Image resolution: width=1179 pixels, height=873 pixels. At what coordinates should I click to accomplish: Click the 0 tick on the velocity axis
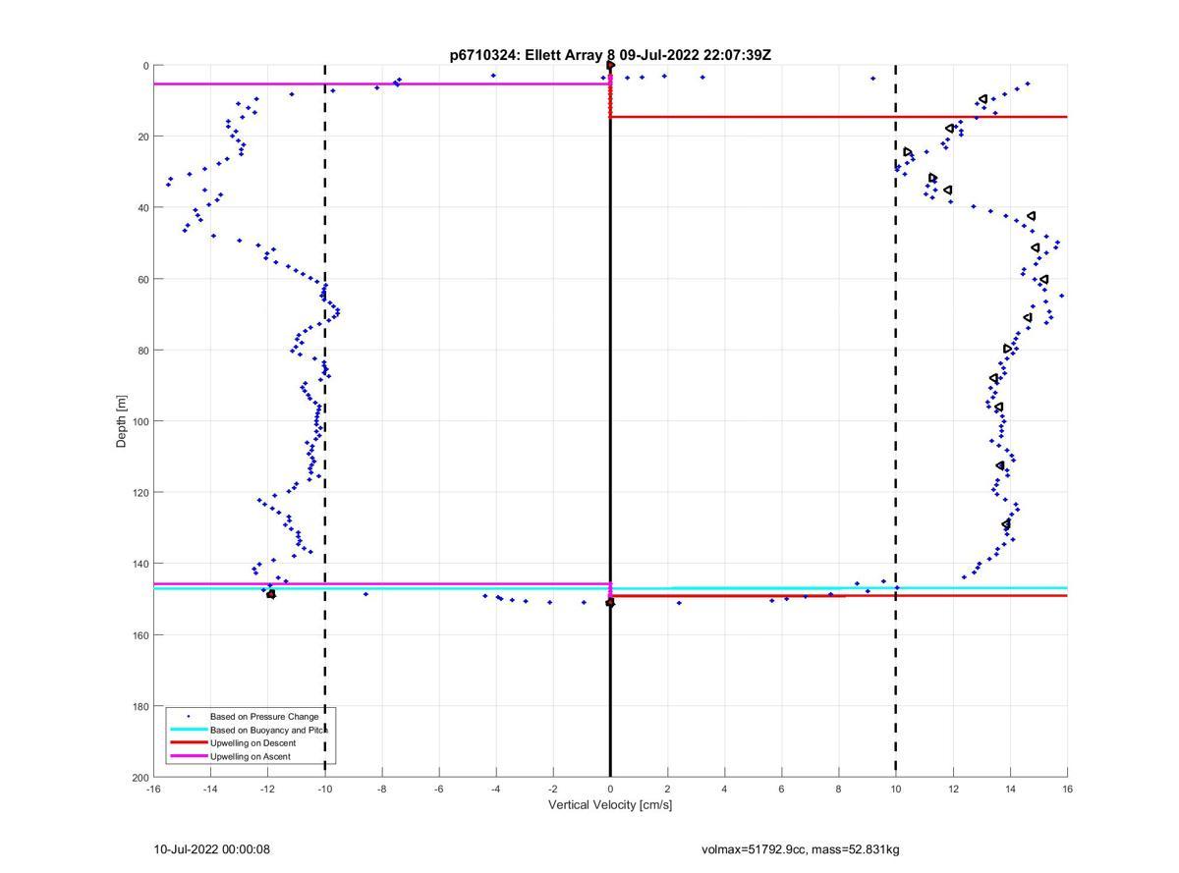610,789
